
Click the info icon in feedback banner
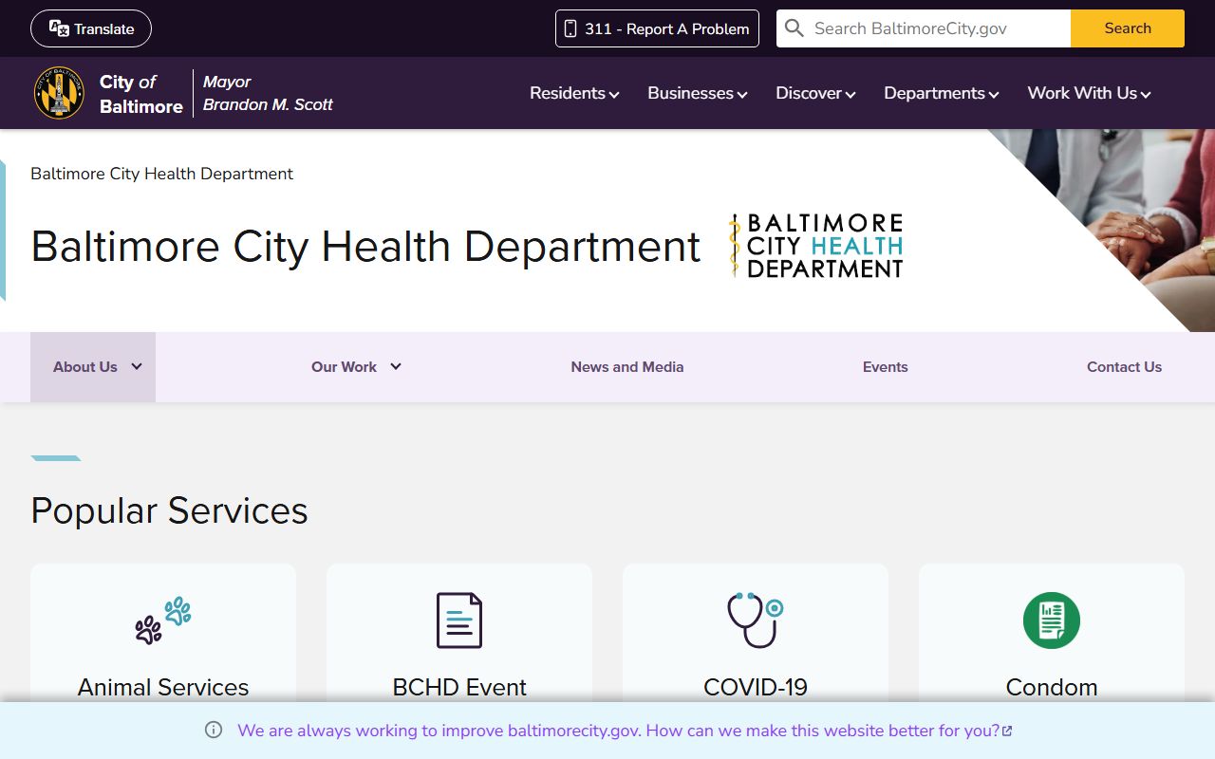click(x=214, y=731)
